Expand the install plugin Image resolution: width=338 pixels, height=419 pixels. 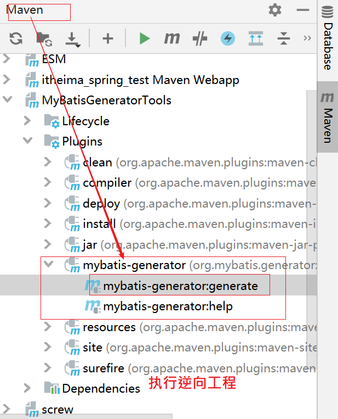pos(48,224)
